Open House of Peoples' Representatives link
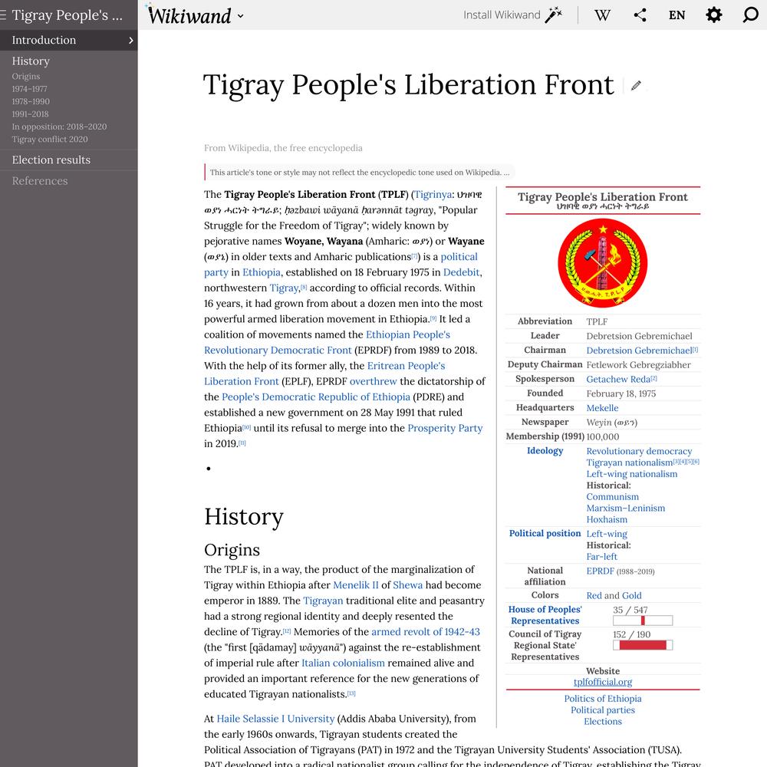767x767 pixels. [545, 615]
